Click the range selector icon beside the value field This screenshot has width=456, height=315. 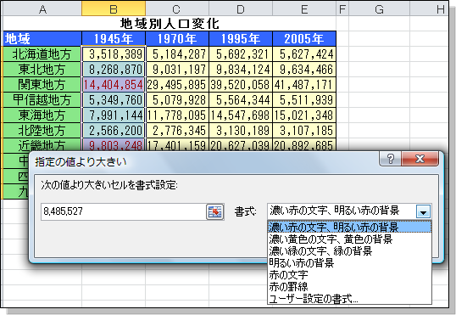tap(215, 211)
